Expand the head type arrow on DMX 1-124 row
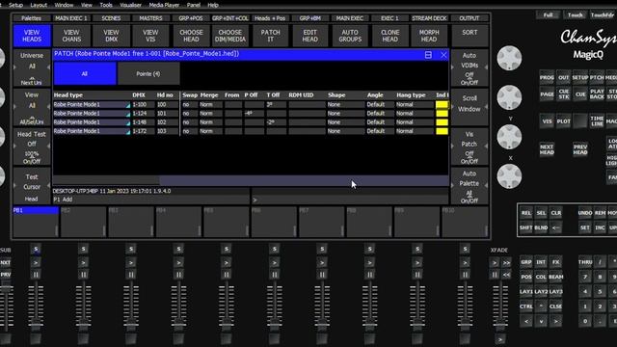This screenshot has height=347, width=617. pos(128,114)
